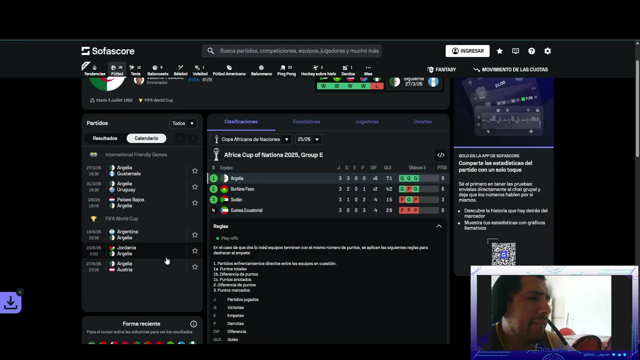The width and height of the screenshot is (640, 360).
Task: Favorite the Argelia vs Austria match
Action: point(195,266)
